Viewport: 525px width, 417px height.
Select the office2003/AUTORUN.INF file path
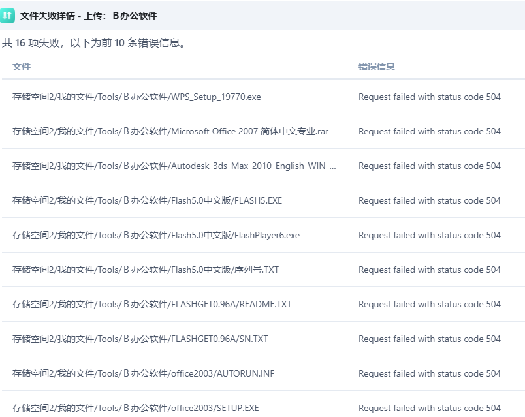click(x=143, y=373)
